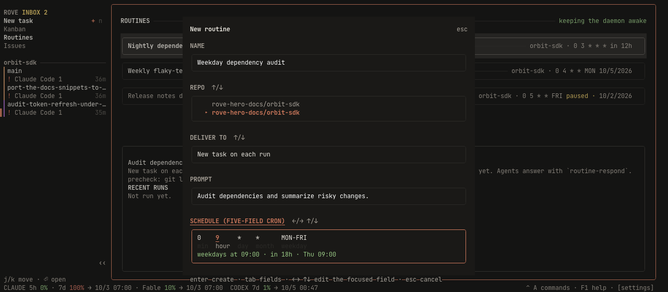
Task: Open [settings] in the status bar
Action: [636, 288]
